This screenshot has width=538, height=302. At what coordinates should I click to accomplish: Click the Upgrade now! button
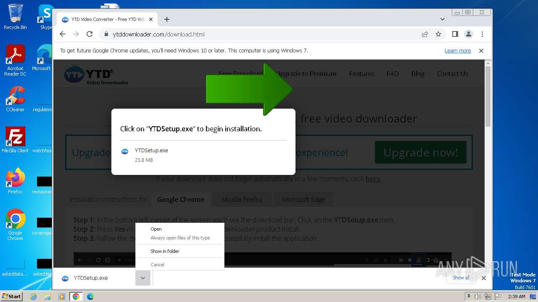click(421, 152)
